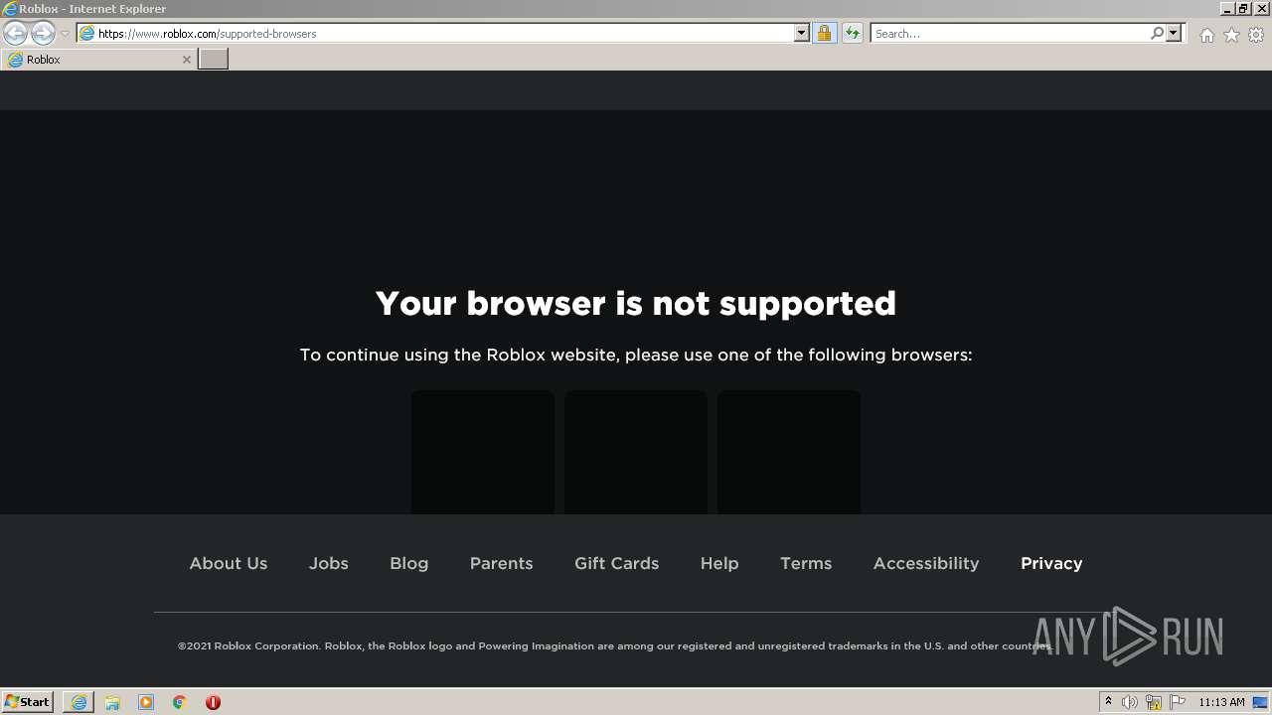Go back using the browser Back arrow

[x=15, y=33]
